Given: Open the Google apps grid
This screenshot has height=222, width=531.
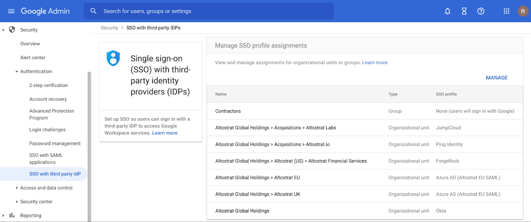Looking at the screenshot, I should [506, 11].
